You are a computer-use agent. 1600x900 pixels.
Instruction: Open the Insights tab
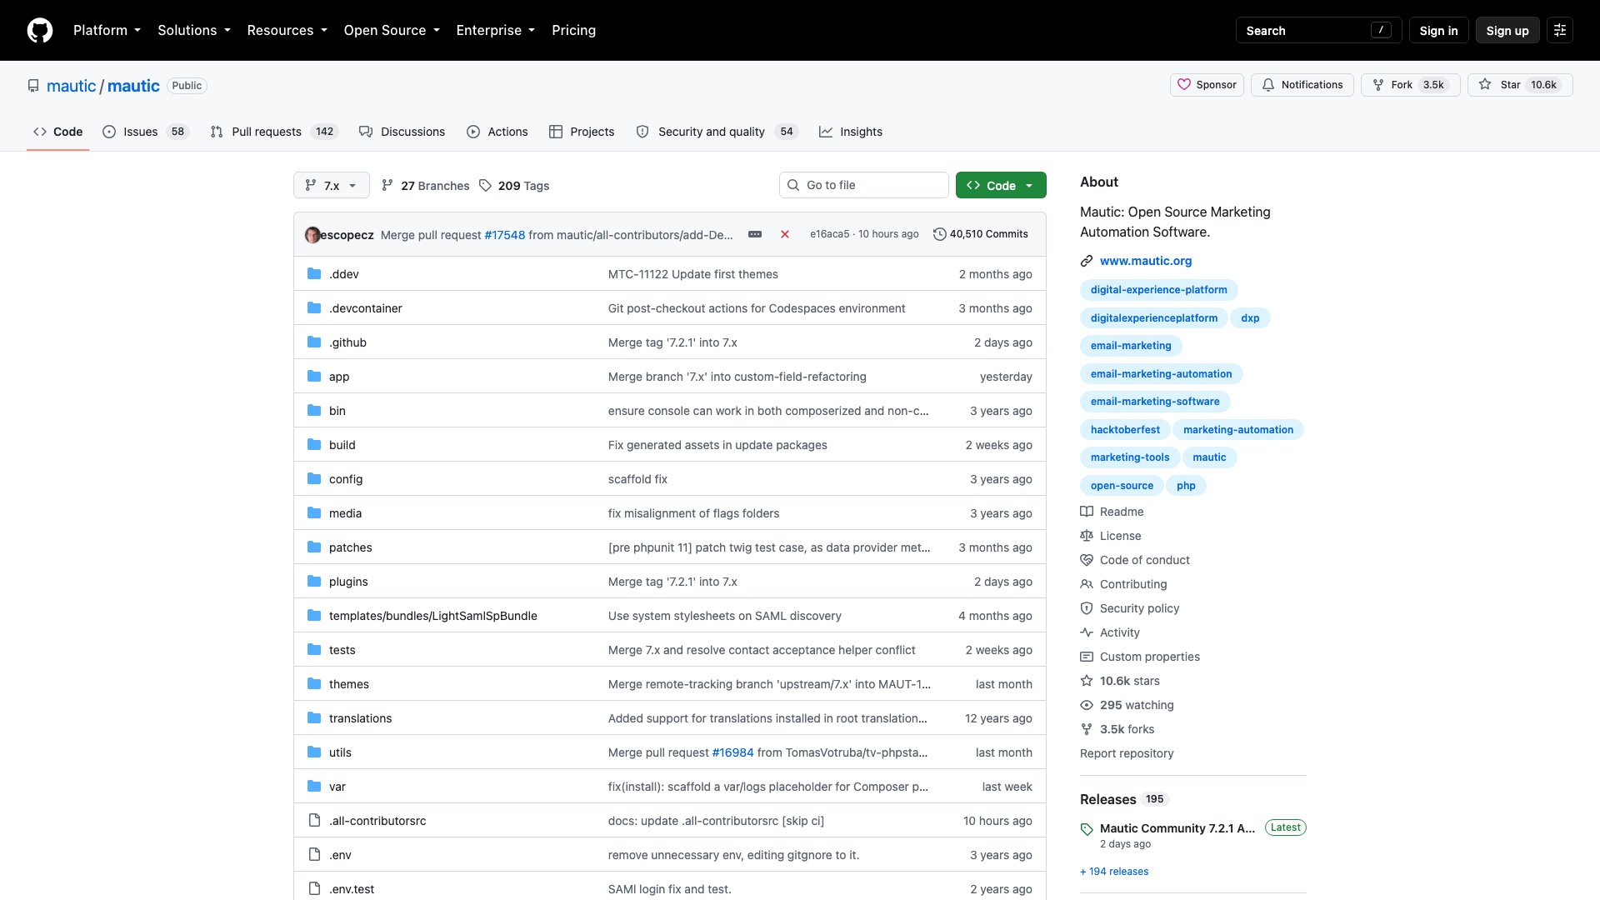click(x=851, y=132)
